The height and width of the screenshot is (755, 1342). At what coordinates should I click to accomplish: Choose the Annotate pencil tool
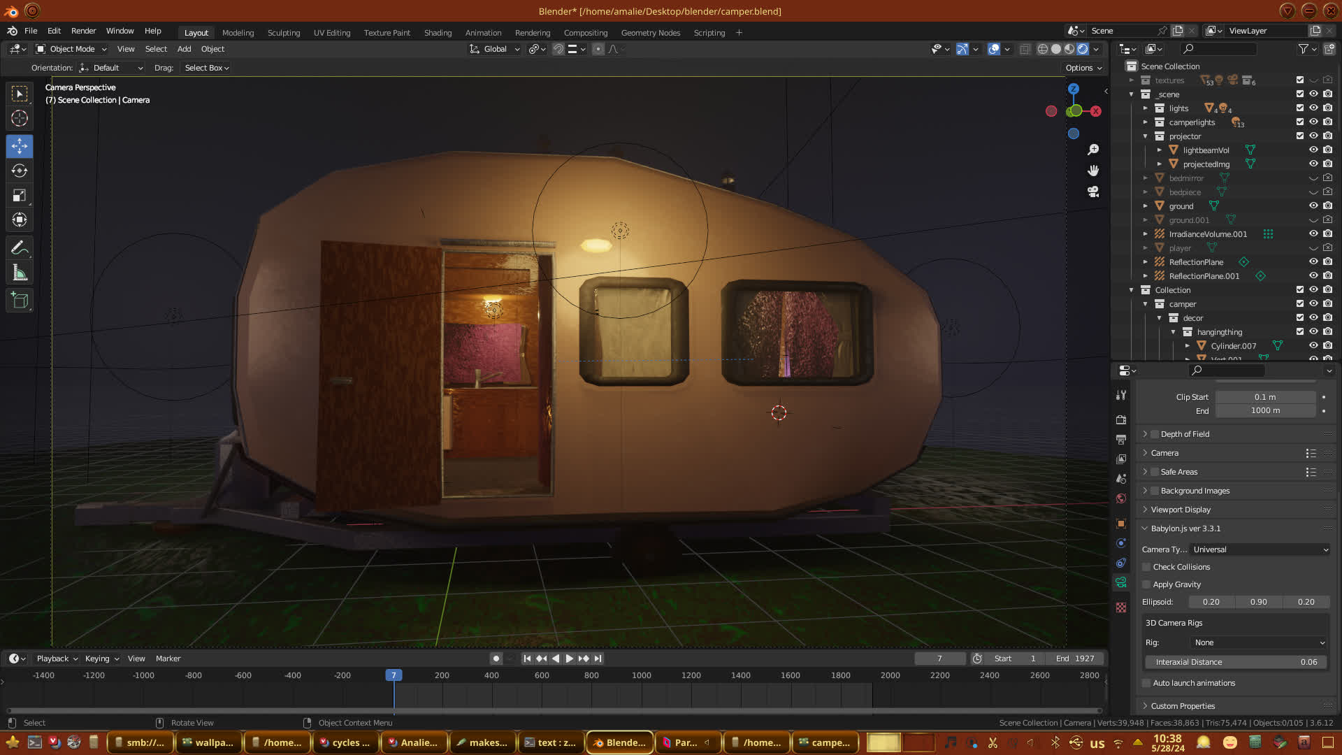20,248
